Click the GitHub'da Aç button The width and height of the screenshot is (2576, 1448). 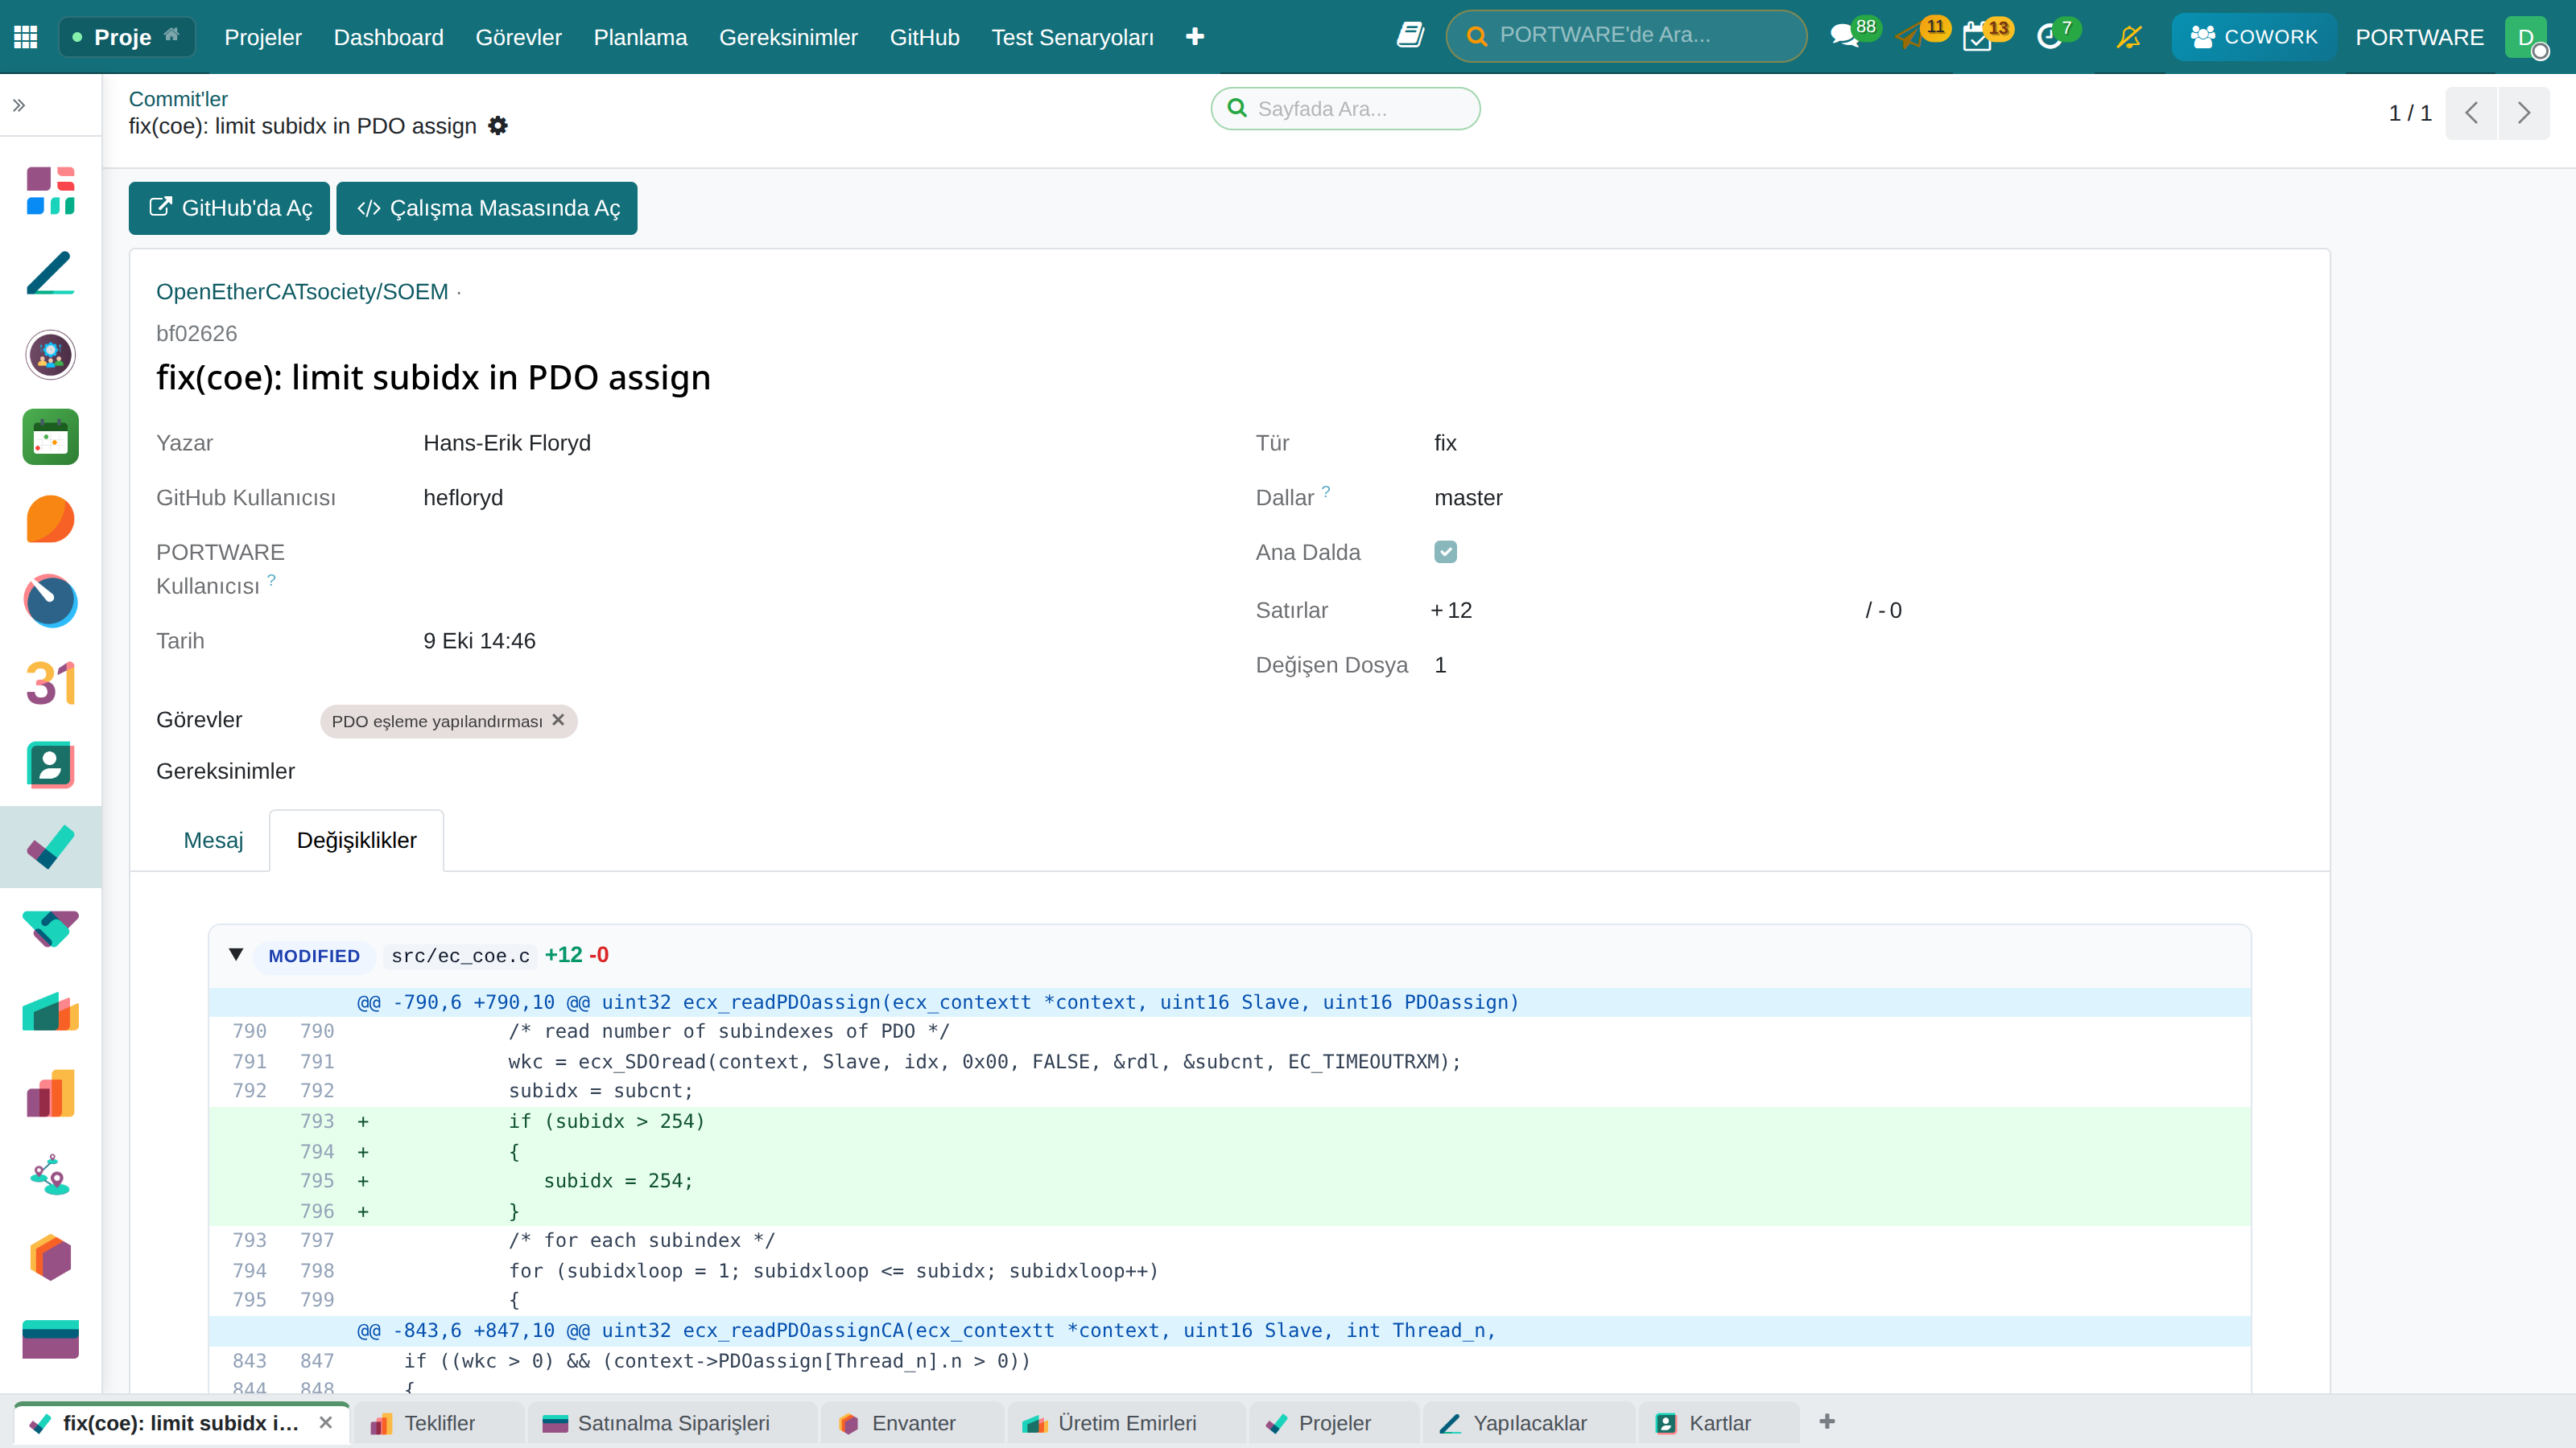click(229, 208)
